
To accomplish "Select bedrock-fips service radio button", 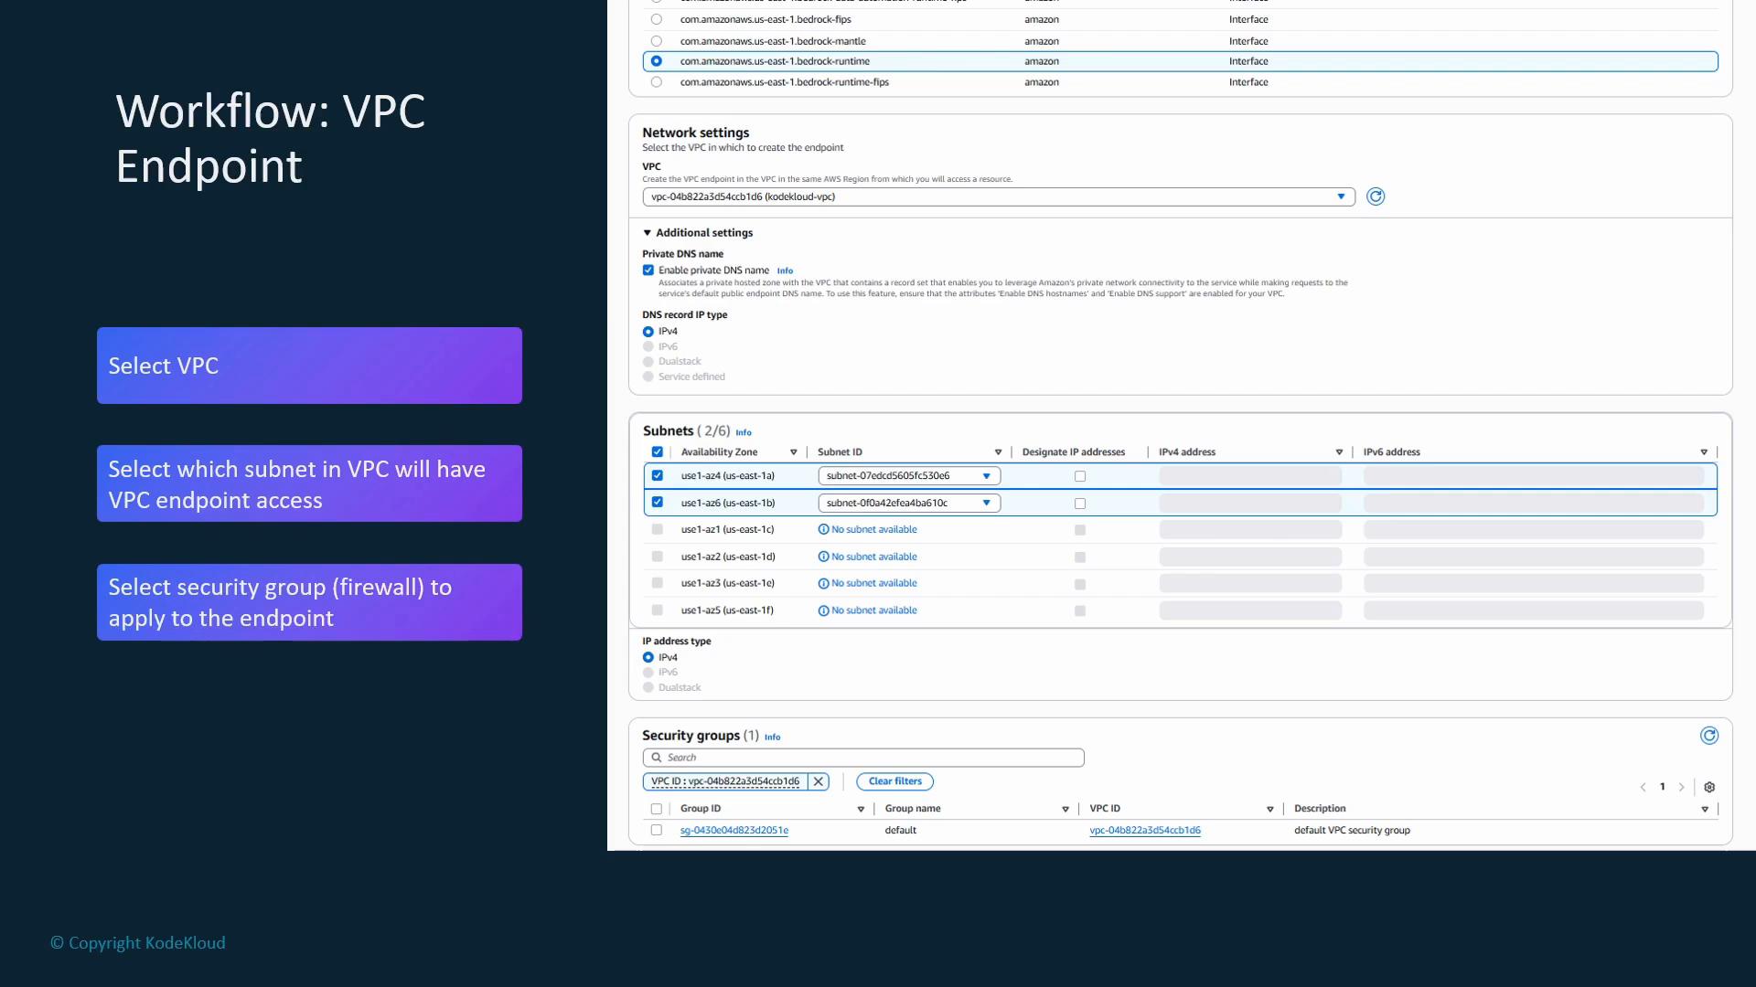I will click(x=656, y=19).
